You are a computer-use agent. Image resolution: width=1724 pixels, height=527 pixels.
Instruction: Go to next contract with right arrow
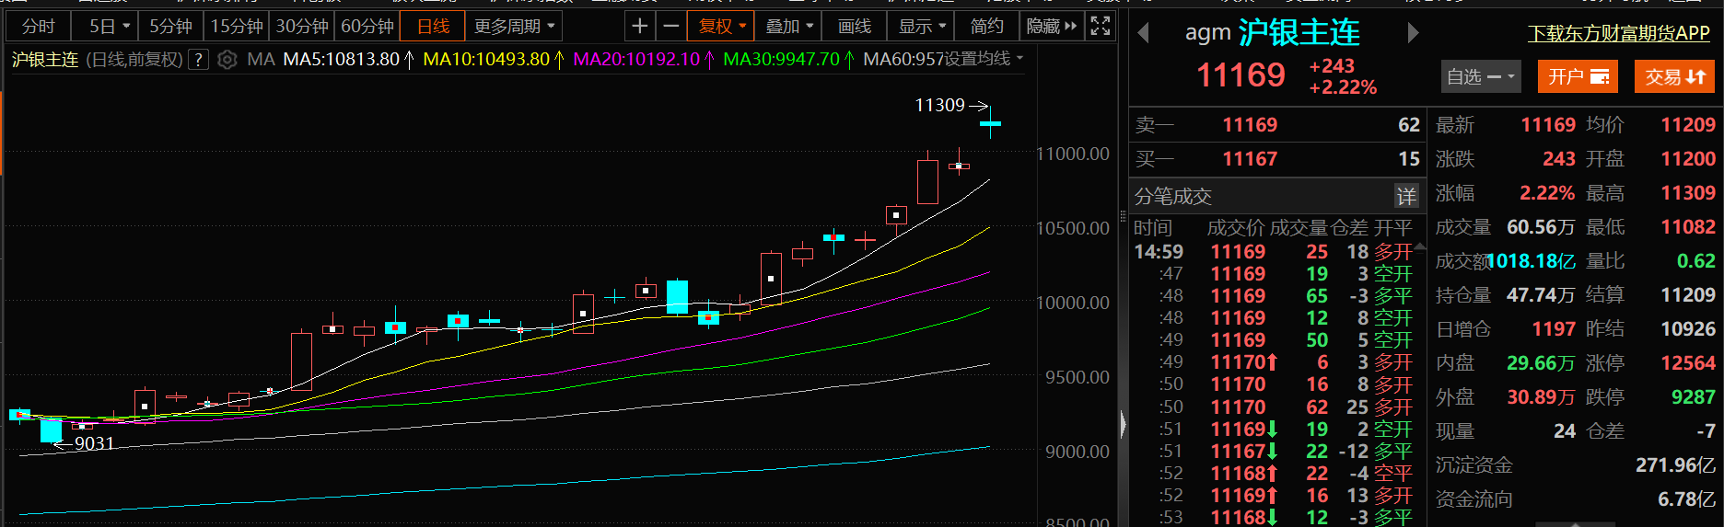point(1413,34)
